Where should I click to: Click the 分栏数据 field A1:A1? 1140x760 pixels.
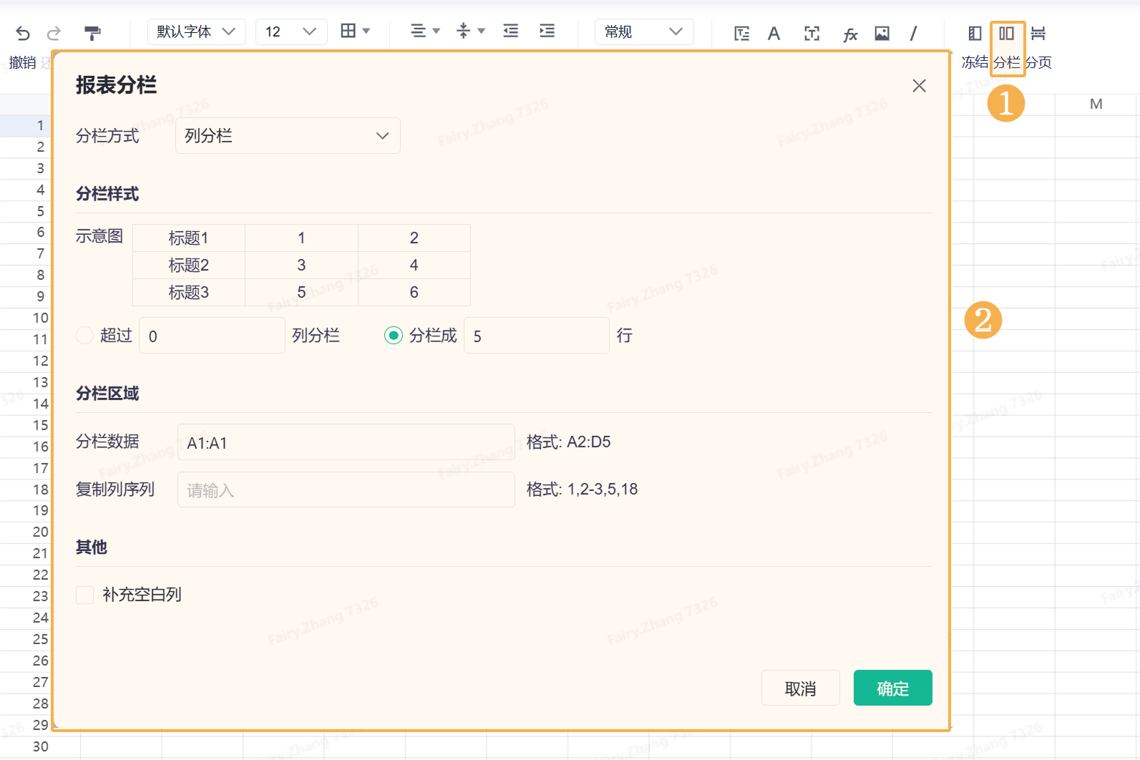click(346, 442)
